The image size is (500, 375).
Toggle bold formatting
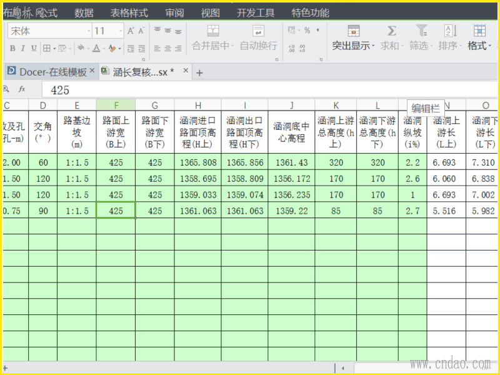click(x=12, y=48)
